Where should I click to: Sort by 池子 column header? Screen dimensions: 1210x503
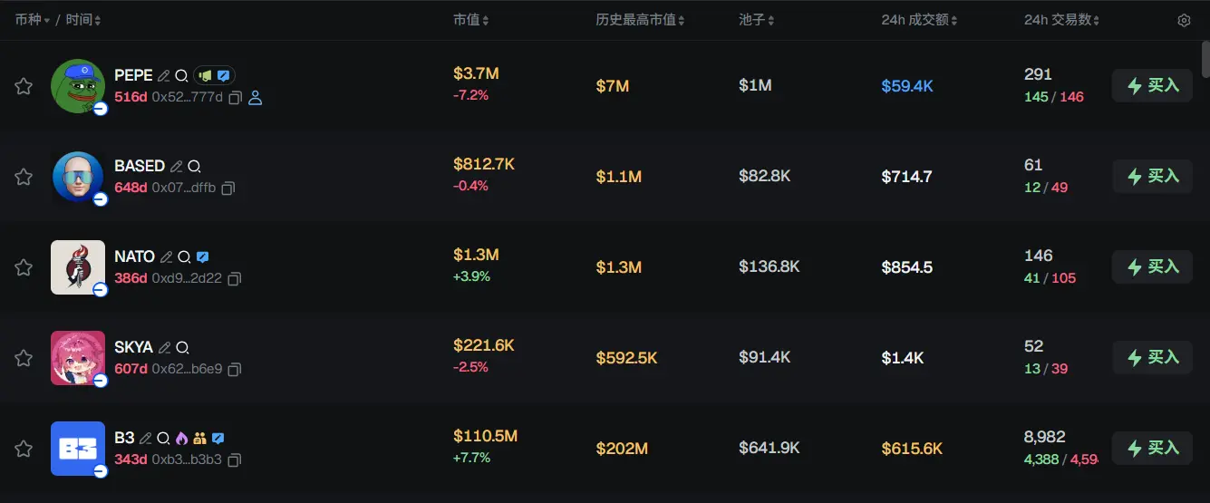pos(757,20)
